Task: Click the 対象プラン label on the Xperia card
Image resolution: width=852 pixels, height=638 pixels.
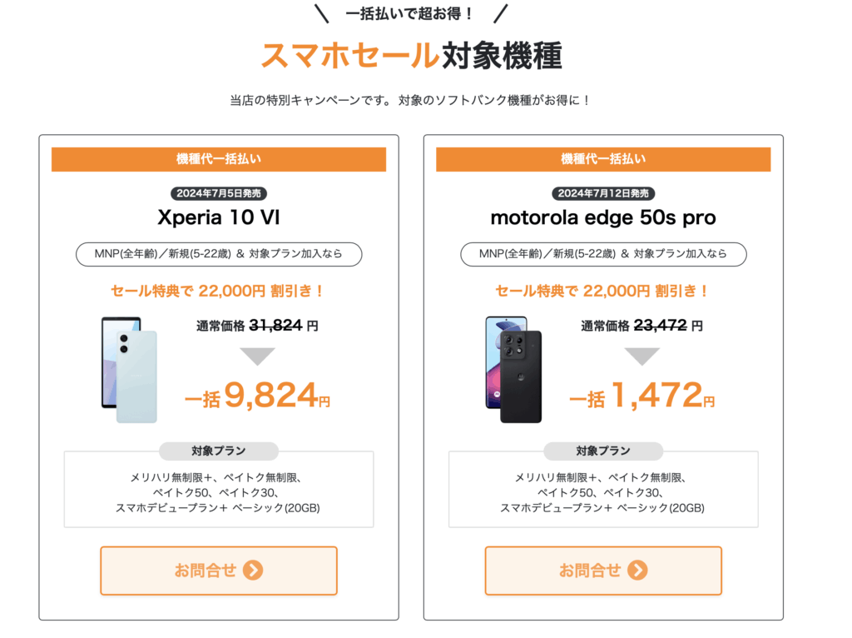Action: [x=218, y=451]
